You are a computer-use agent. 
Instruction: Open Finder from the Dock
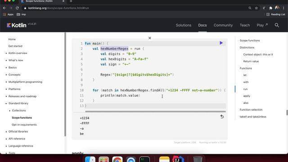click(90, 159)
